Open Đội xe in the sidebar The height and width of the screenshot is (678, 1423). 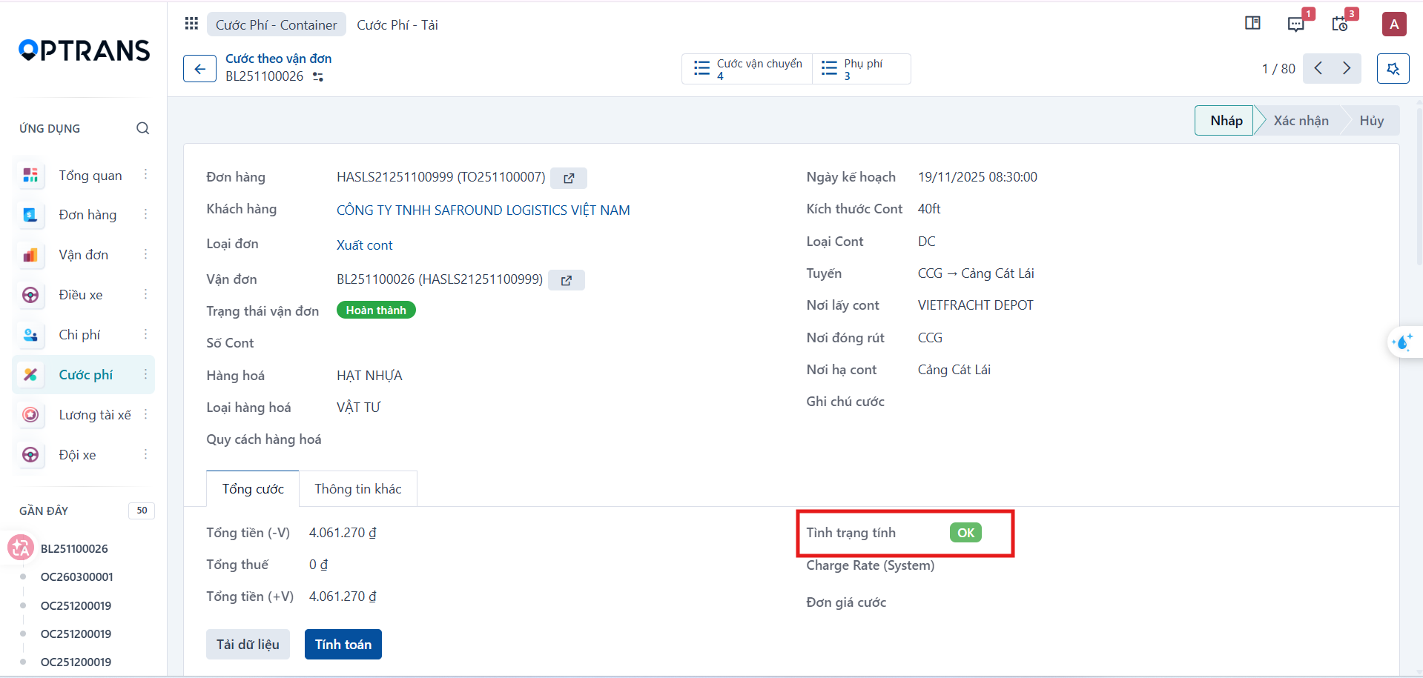tap(77, 455)
